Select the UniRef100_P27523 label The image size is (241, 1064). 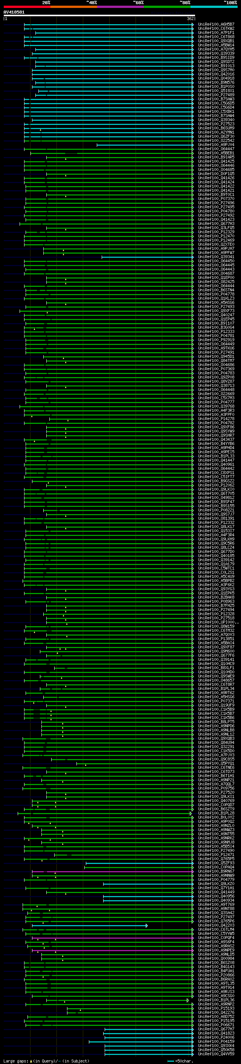[216, 124]
